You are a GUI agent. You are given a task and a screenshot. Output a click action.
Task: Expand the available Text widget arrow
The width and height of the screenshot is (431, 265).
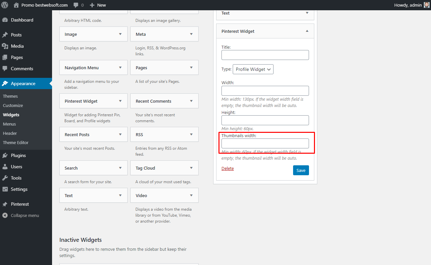click(120, 195)
